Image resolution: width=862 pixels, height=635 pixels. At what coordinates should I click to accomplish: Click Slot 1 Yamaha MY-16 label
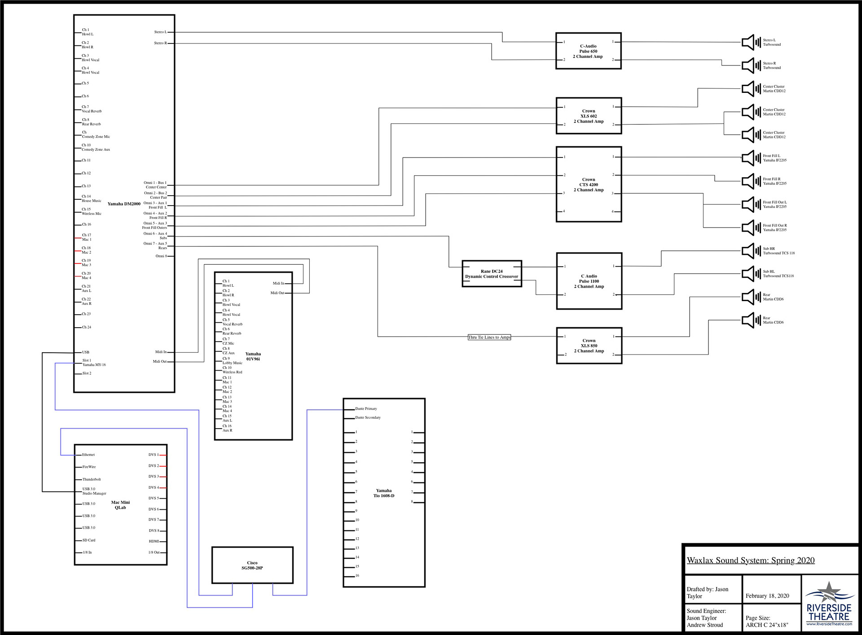point(94,363)
